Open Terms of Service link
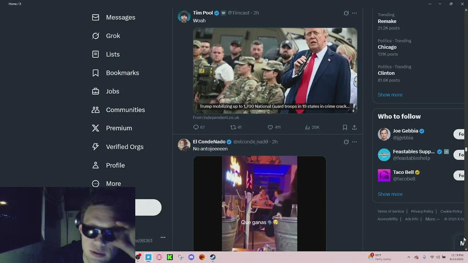The width and height of the screenshot is (468, 263). (390, 211)
